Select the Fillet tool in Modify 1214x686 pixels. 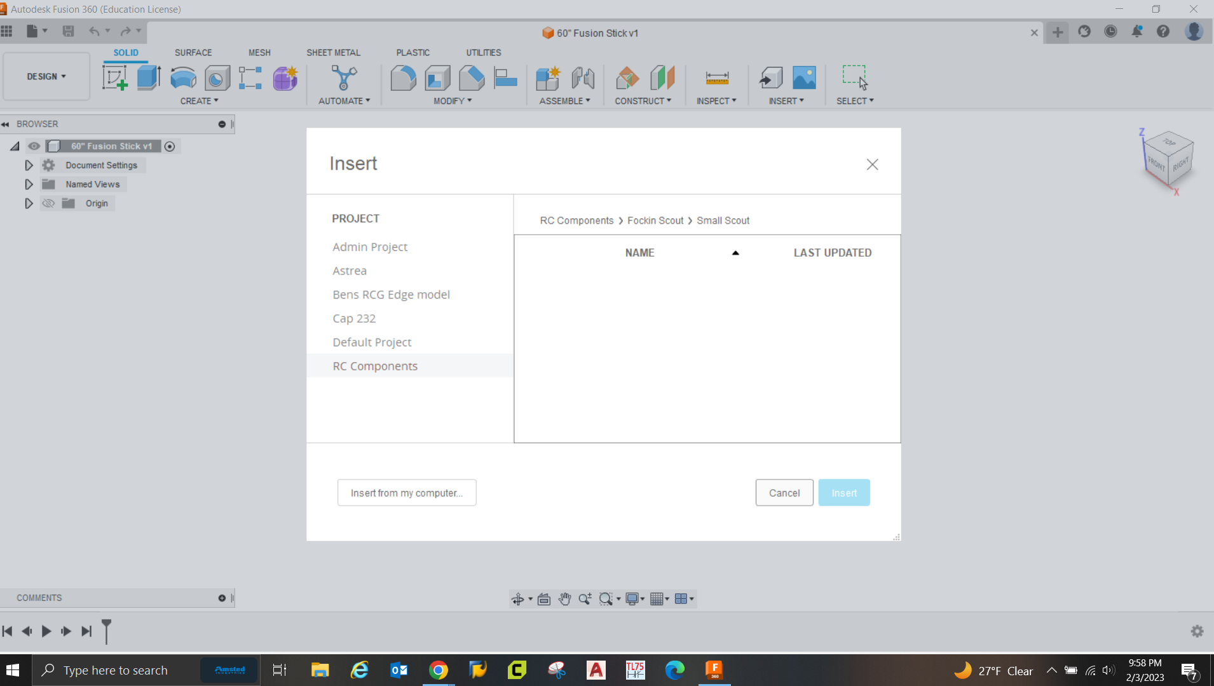(x=403, y=78)
